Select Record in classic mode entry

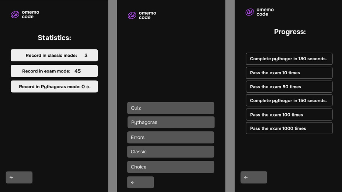click(54, 56)
